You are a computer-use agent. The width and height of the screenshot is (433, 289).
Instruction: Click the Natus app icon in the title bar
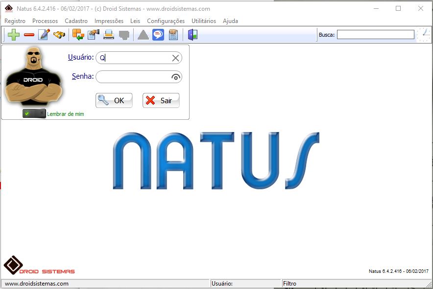click(9, 8)
